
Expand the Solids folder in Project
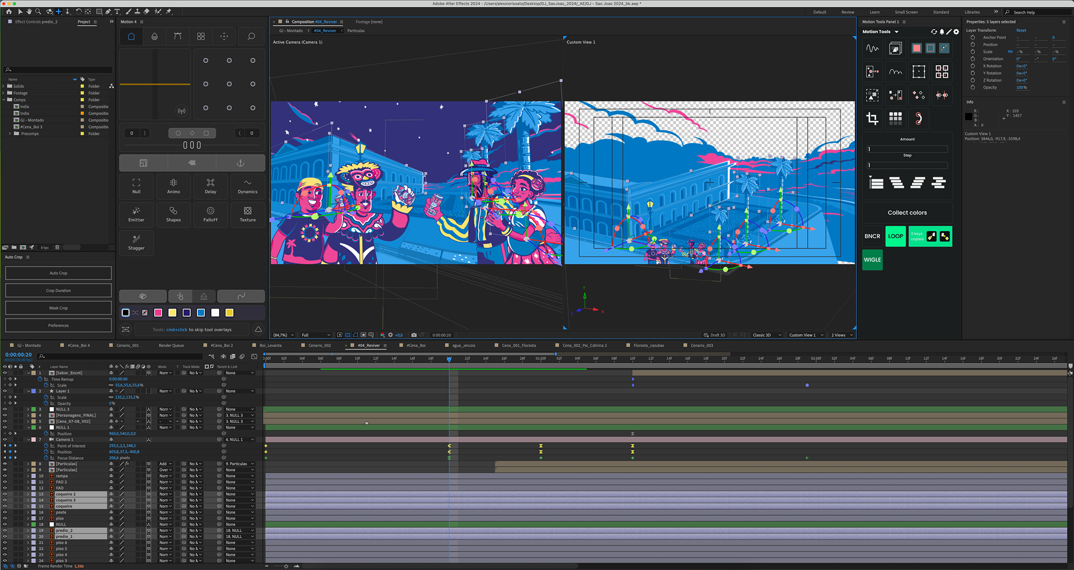3,86
